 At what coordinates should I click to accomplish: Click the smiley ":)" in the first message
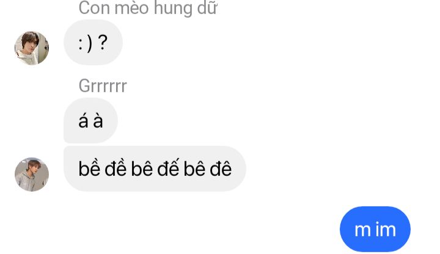[86, 43]
